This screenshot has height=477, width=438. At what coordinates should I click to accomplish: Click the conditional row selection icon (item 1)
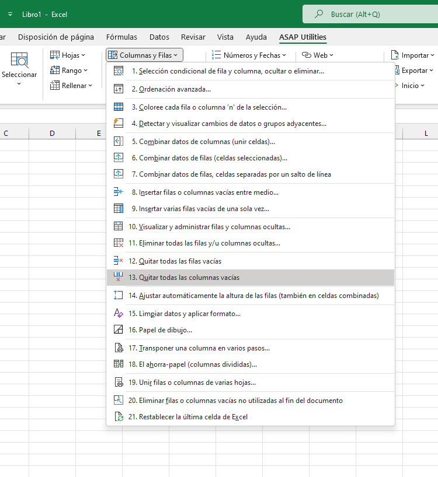click(118, 71)
